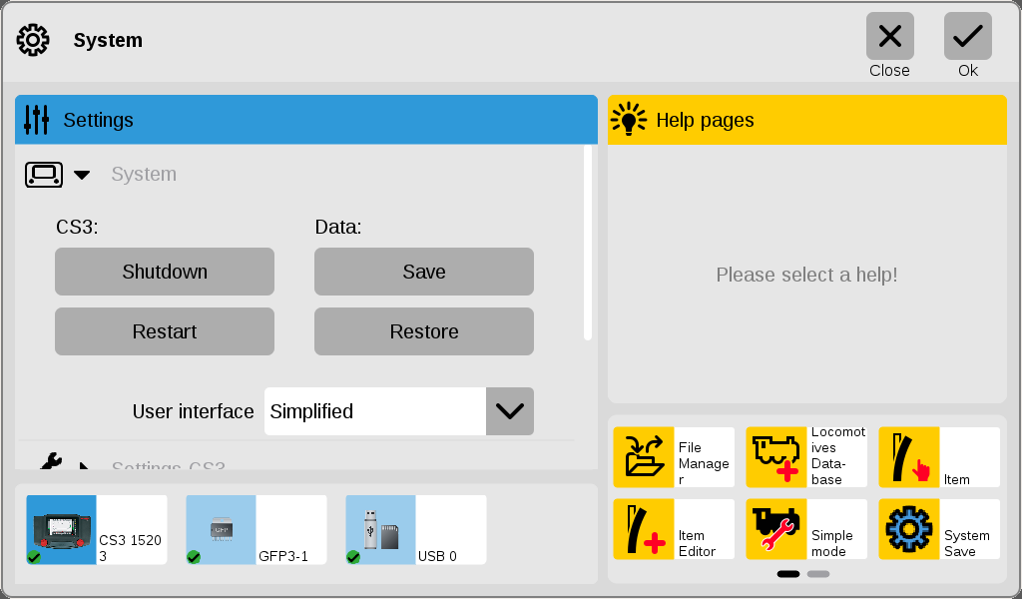
Task: Switch to the second help icons page
Action: (819, 574)
